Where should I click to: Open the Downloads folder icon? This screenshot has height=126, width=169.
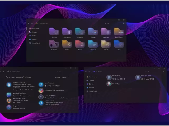(67, 31)
